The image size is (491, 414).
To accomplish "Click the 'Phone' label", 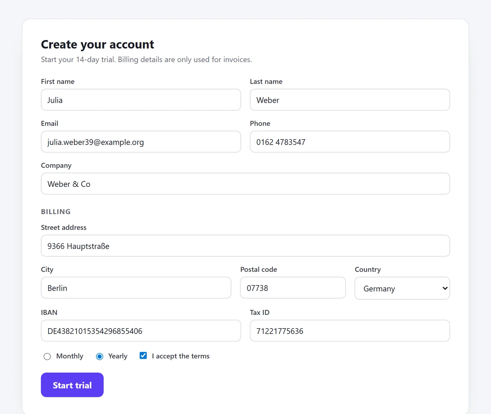I will (260, 123).
